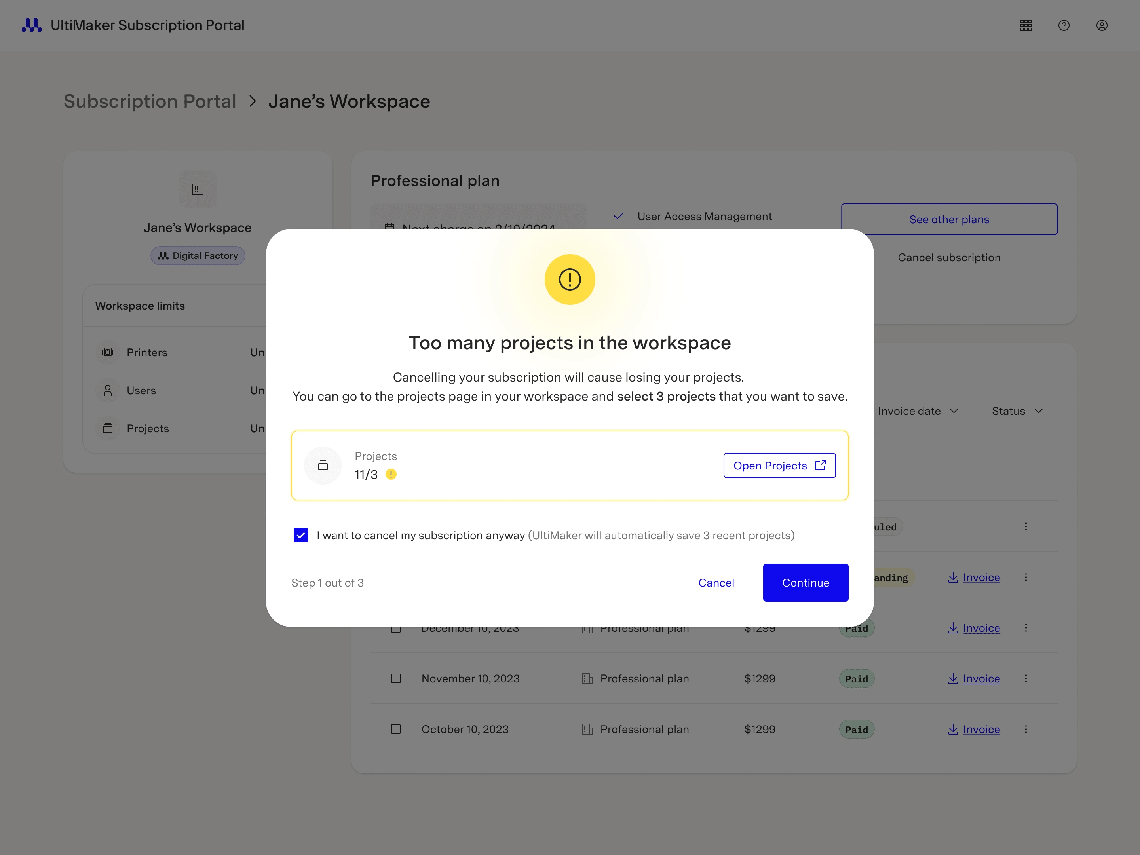1140x855 pixels.
Task: Click Continue to proceed to step 2
Action: click(805, 582)
